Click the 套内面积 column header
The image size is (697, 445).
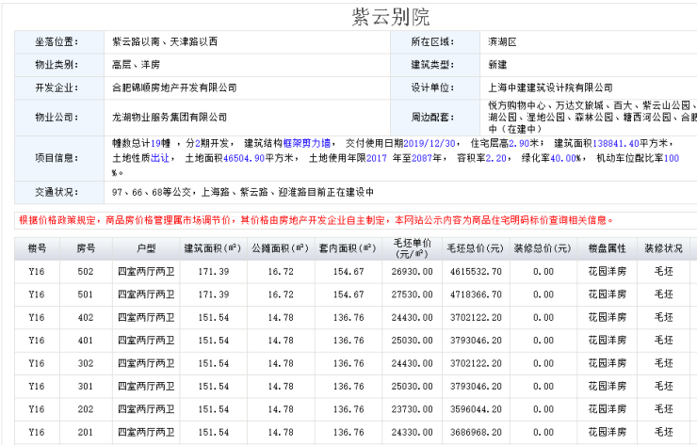tap(348, 249)
